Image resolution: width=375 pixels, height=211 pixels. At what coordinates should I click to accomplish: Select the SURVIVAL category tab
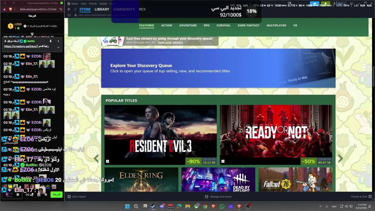click(x=224, y=25)
